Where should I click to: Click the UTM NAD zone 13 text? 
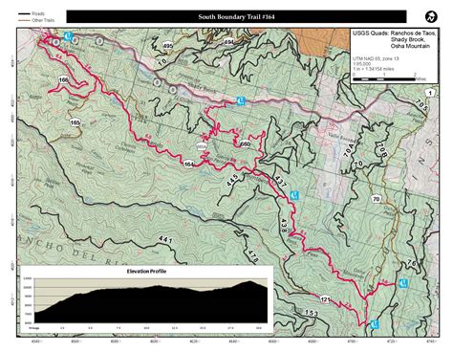tap(376, 58)
